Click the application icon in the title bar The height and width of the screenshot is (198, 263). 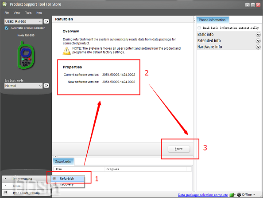tap(4, 4)
